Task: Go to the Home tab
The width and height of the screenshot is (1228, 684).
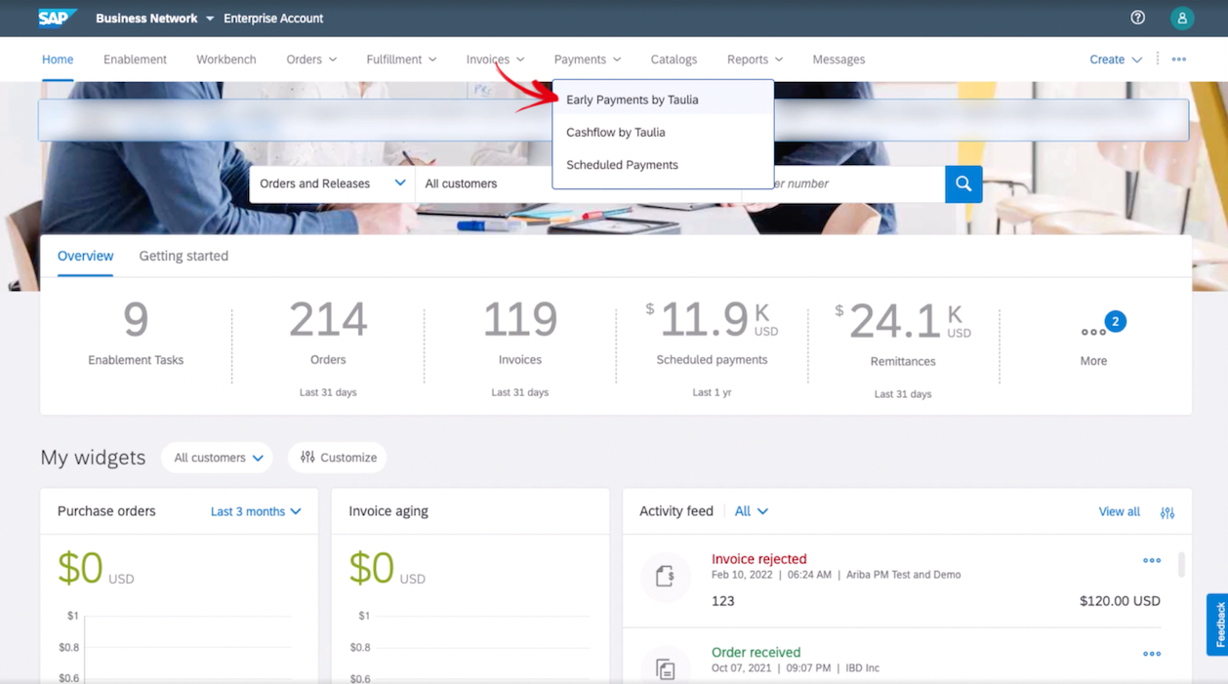Action: click(58, 60)
